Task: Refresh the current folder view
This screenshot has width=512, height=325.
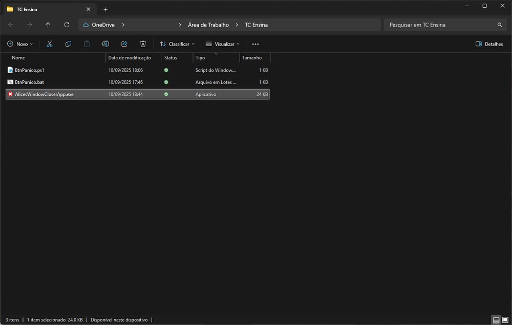Action: (x=67, y=25)
